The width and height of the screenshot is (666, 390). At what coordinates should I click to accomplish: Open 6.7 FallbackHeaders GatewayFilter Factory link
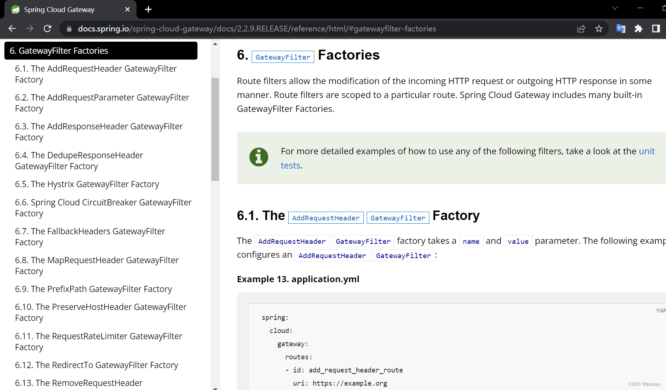point(90,237)
